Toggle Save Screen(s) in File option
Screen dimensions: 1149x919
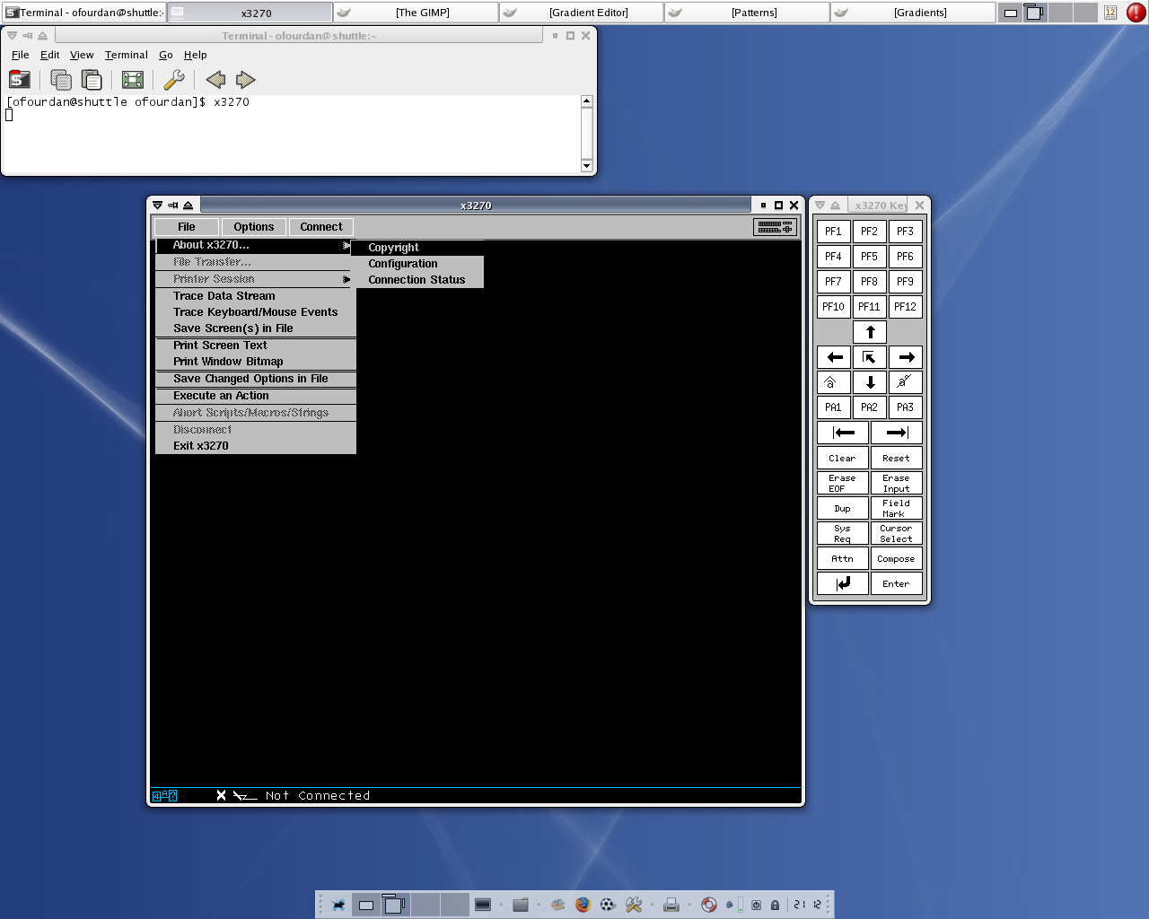tap(232, 328)
